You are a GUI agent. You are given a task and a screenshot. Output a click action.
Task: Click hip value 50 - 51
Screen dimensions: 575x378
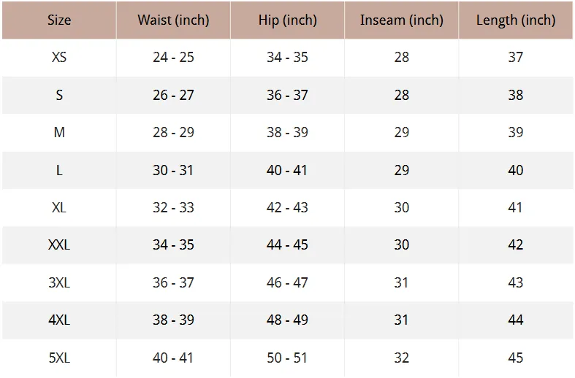[x=287, y=358]
